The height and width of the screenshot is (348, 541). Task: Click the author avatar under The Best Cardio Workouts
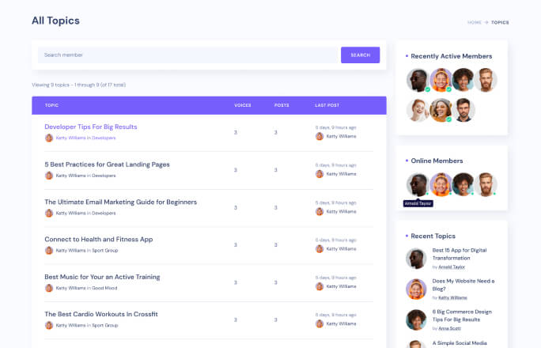(49, 325)
